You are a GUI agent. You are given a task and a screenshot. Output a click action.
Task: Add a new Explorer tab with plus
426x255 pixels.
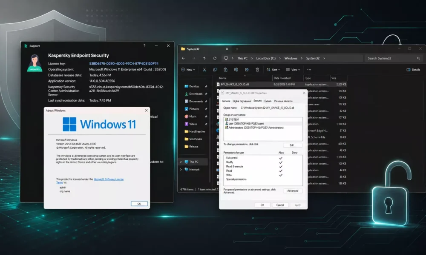click(237, 49)
